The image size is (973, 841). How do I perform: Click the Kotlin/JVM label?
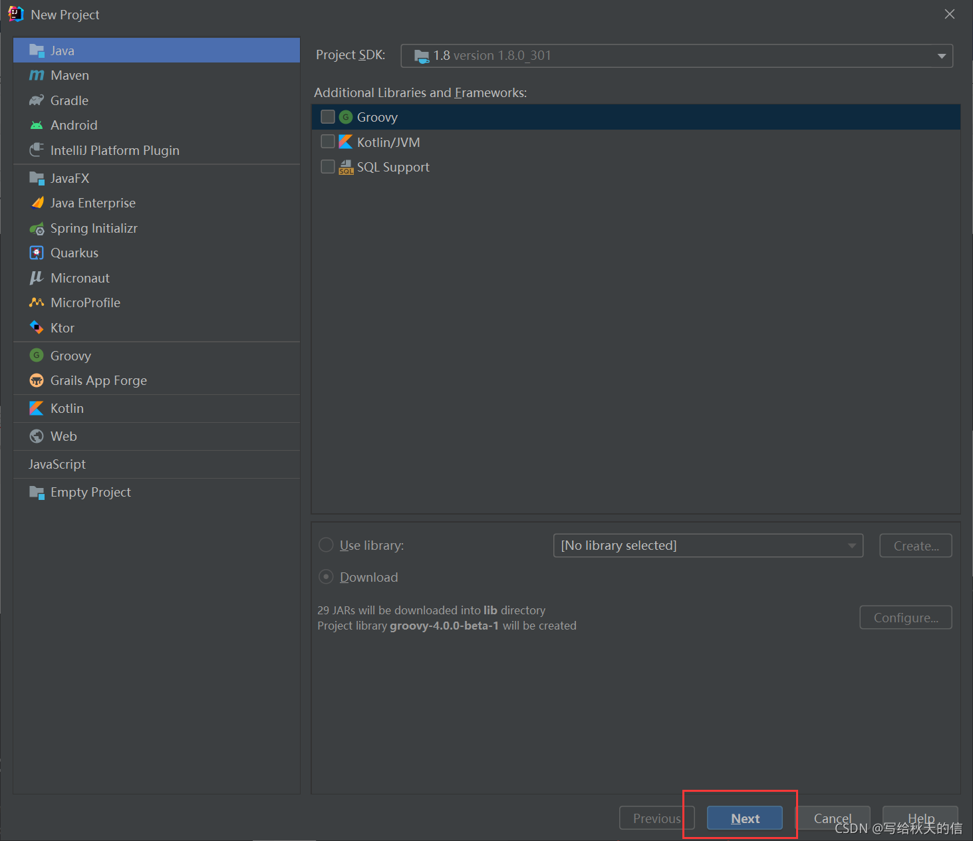click(388, 142)
